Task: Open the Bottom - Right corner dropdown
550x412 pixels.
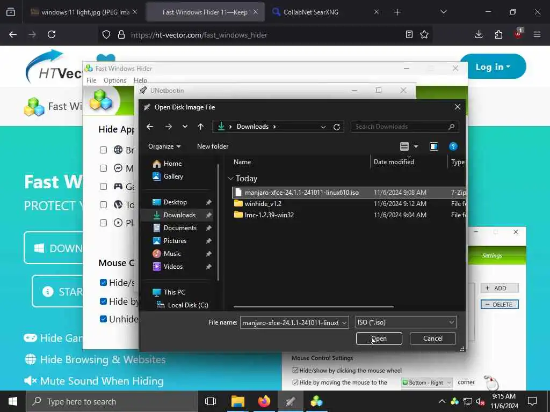Action: (426, 382)
